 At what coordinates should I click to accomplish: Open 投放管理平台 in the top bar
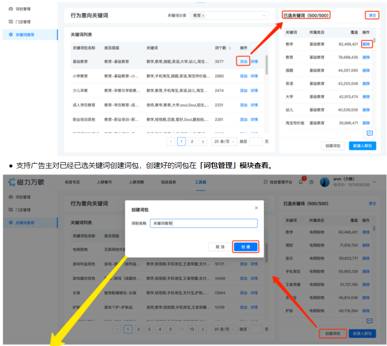pos(280,181)
